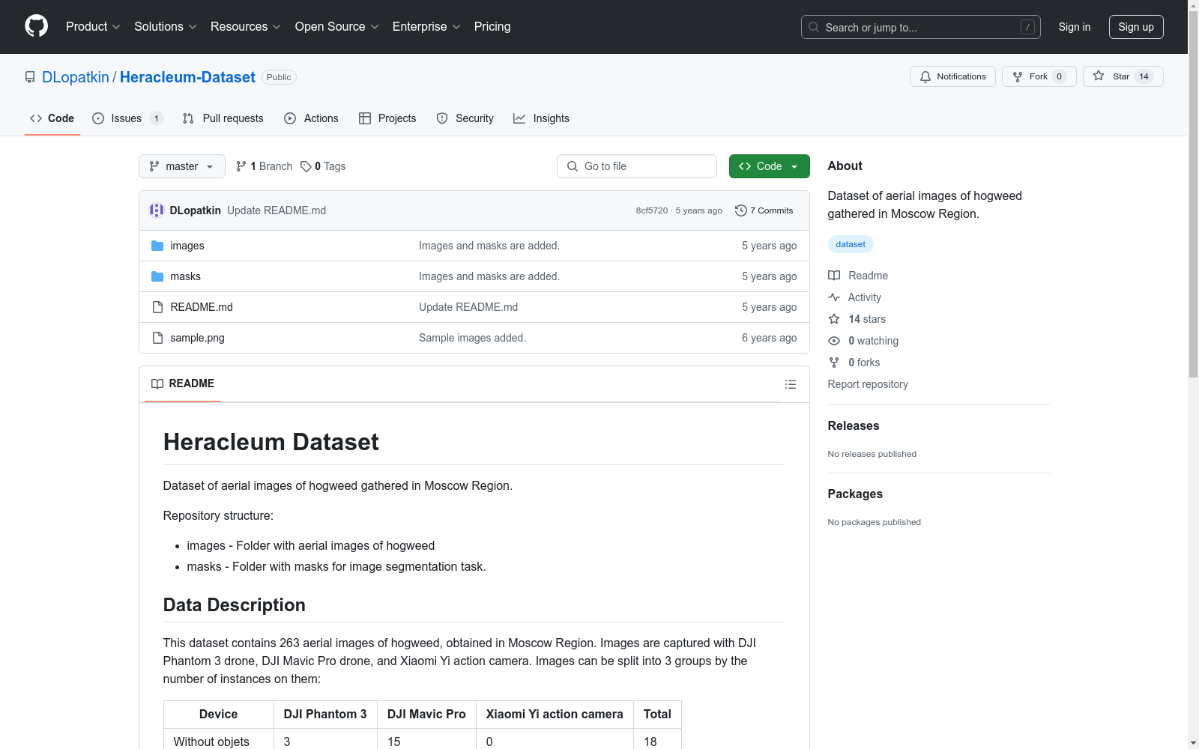The image size is (1199, 749).
Task: Open the Actions tab
Action: tap(312, 118)
